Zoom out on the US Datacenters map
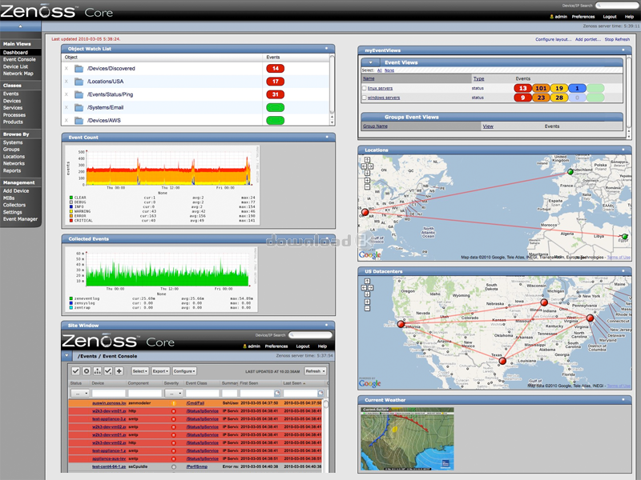Image resolution: width=641 pixels, height=480 pixels. tap(367, 309)
